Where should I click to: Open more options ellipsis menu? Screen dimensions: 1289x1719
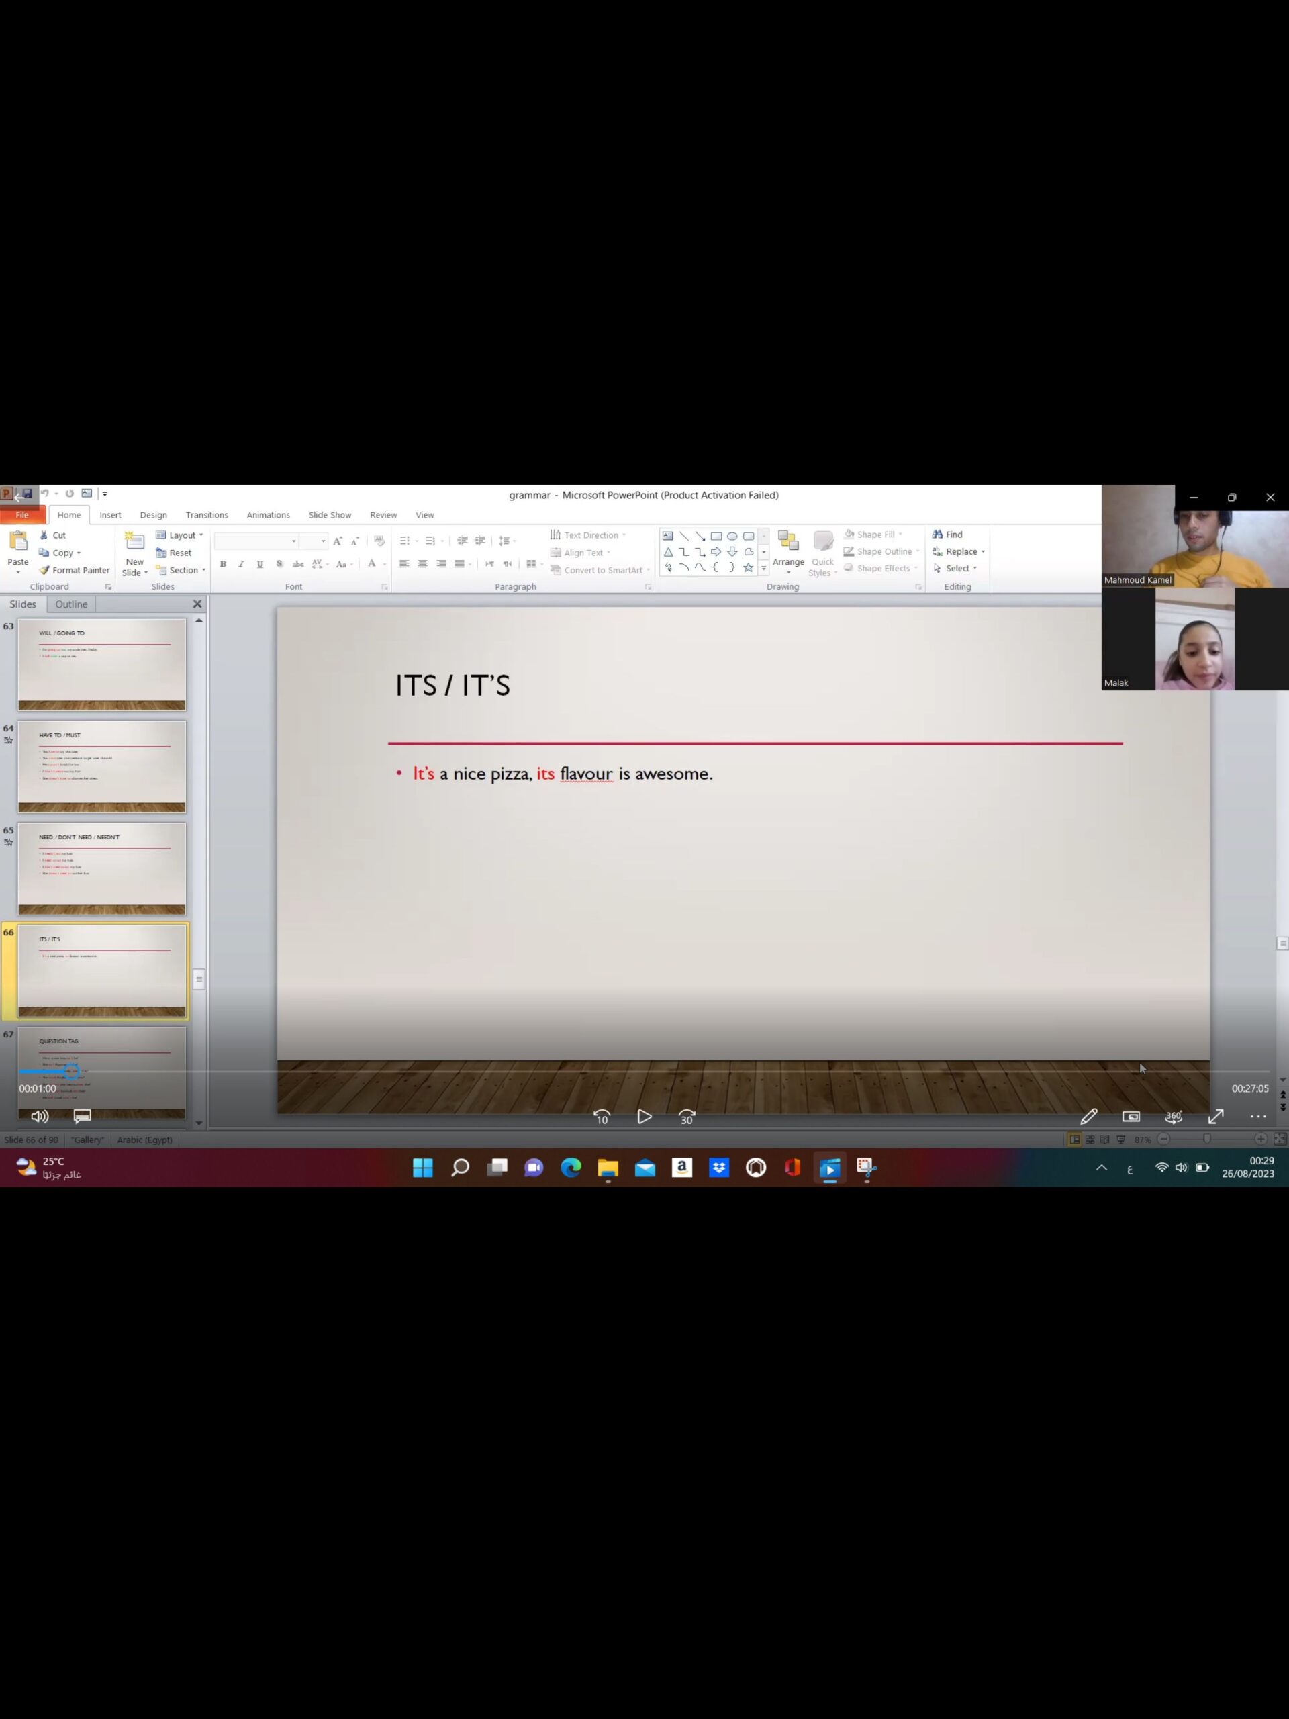pos(1257,1117)
